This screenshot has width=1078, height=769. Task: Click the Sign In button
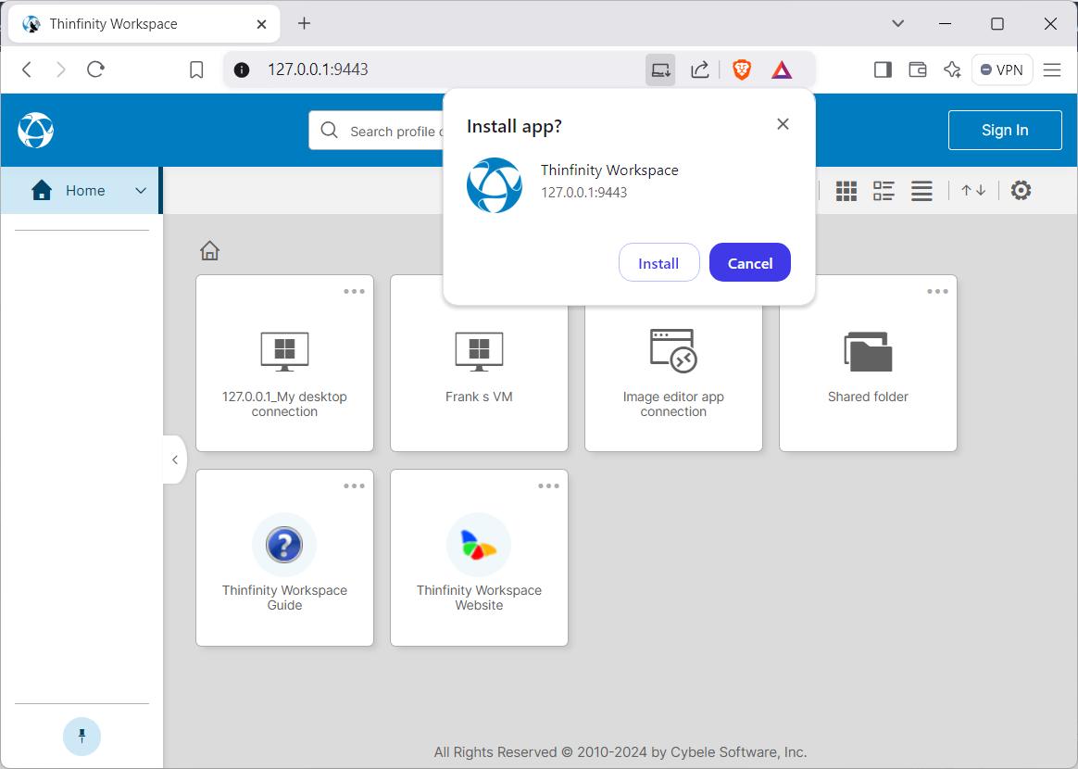[1005, 130]
